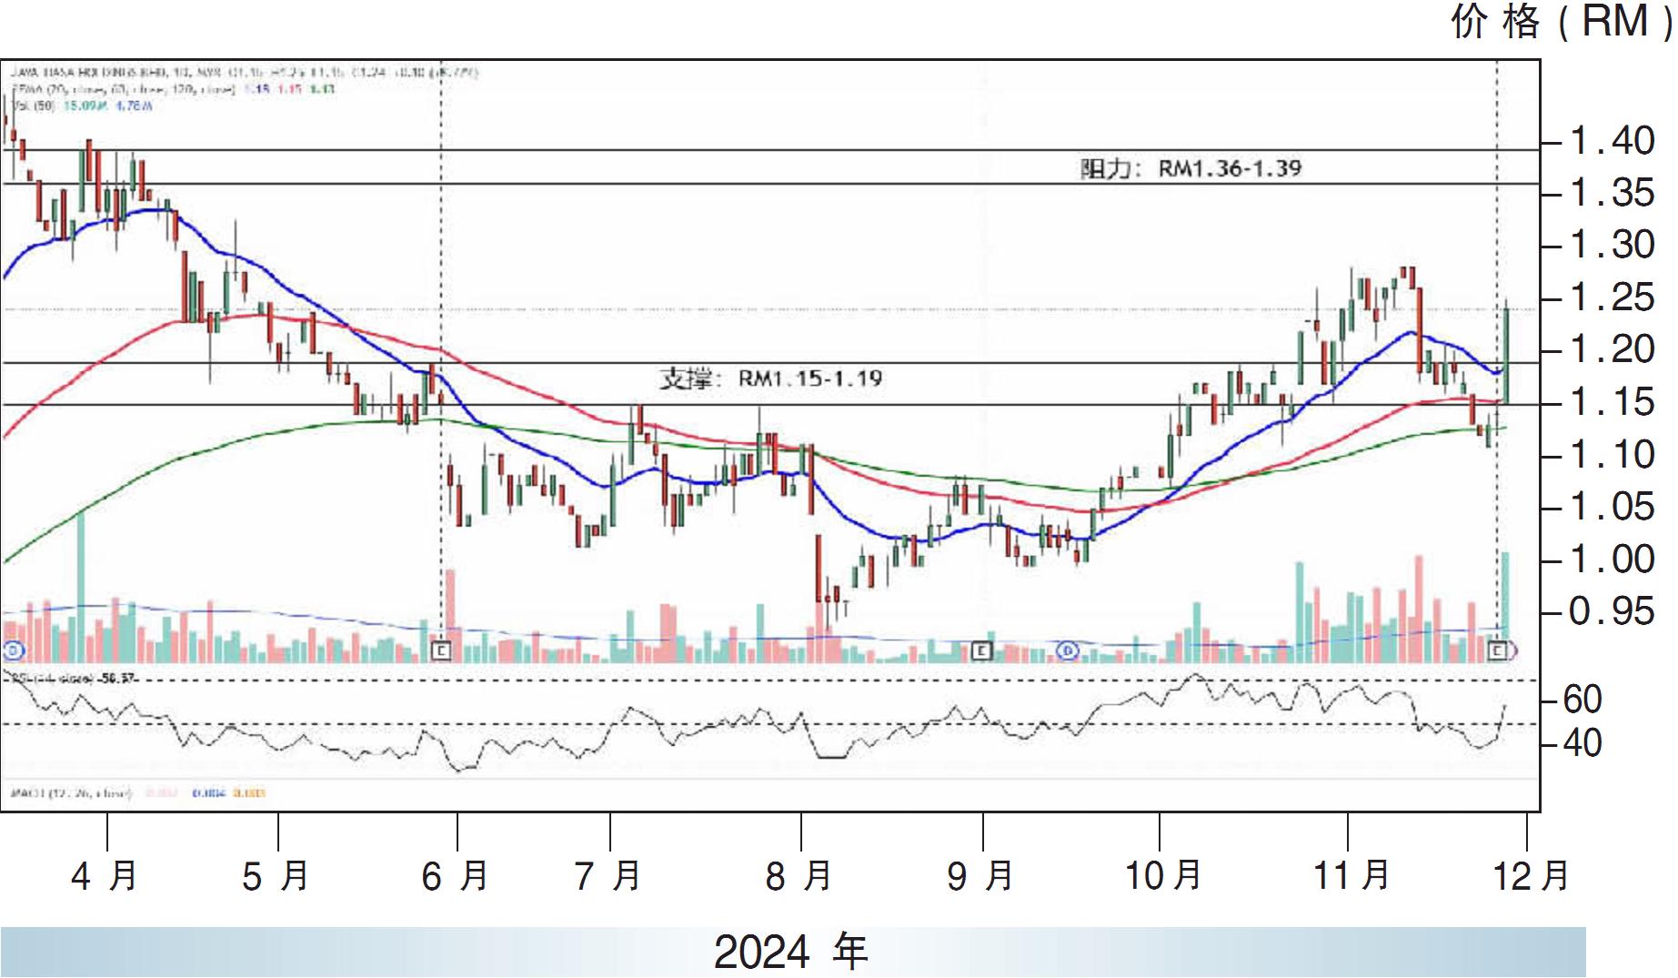Click the 0.95 price axis label
This screenshot has height=978, width=1678.
(1613, 611)
